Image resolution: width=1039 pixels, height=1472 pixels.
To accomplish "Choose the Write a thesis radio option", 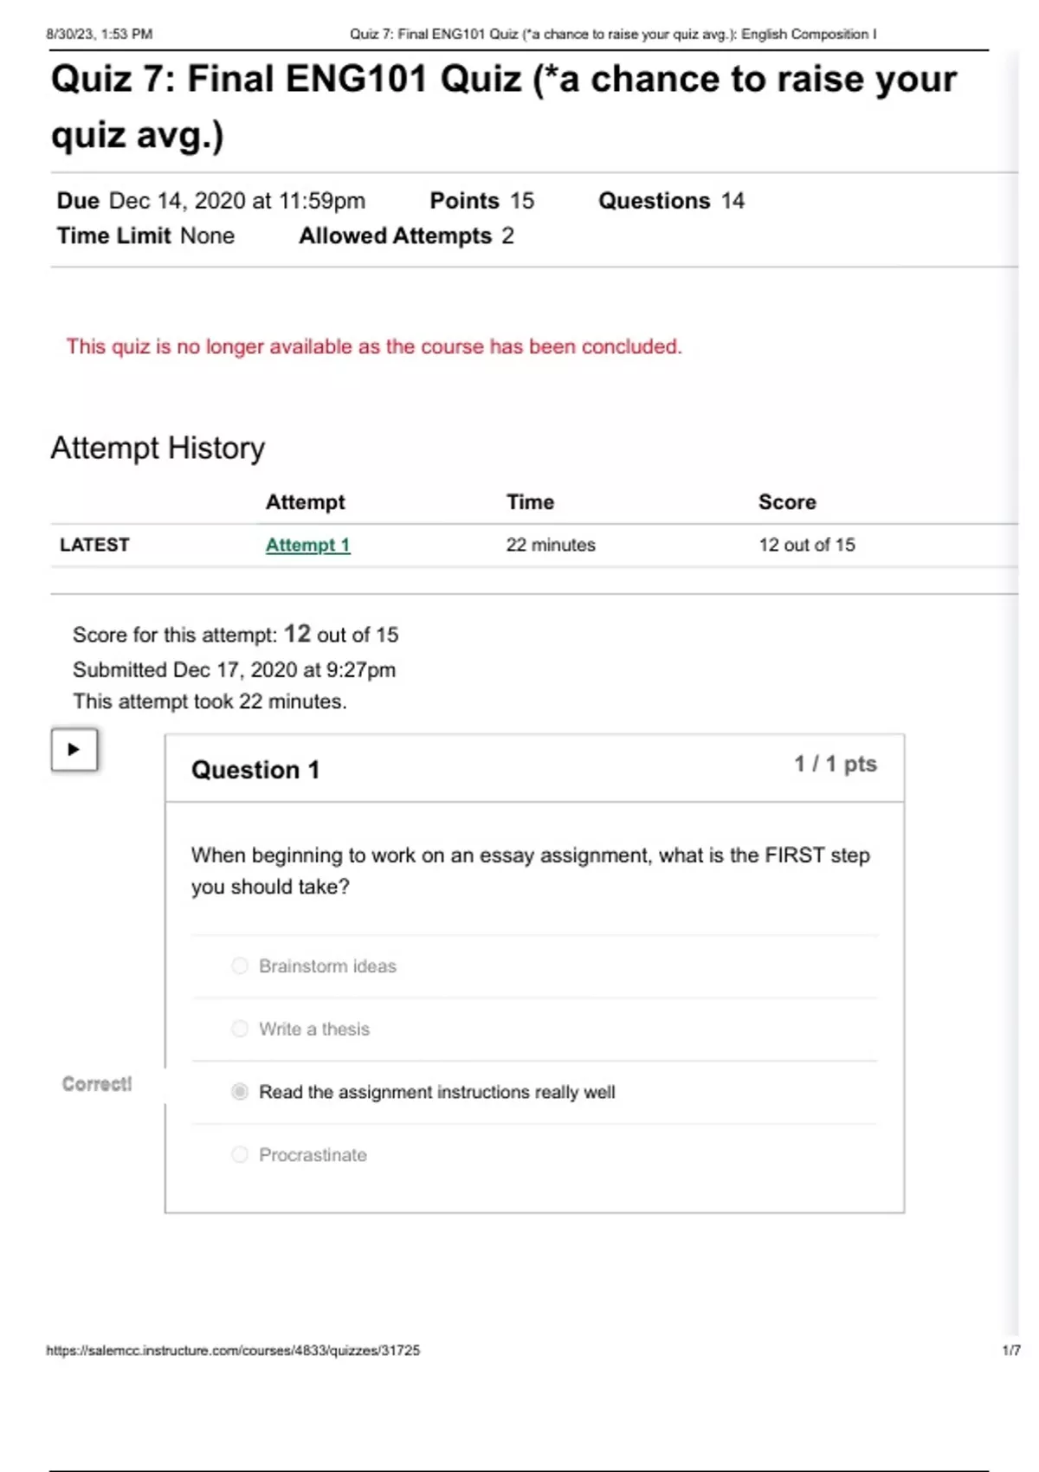I will (x=240, y=1029).
